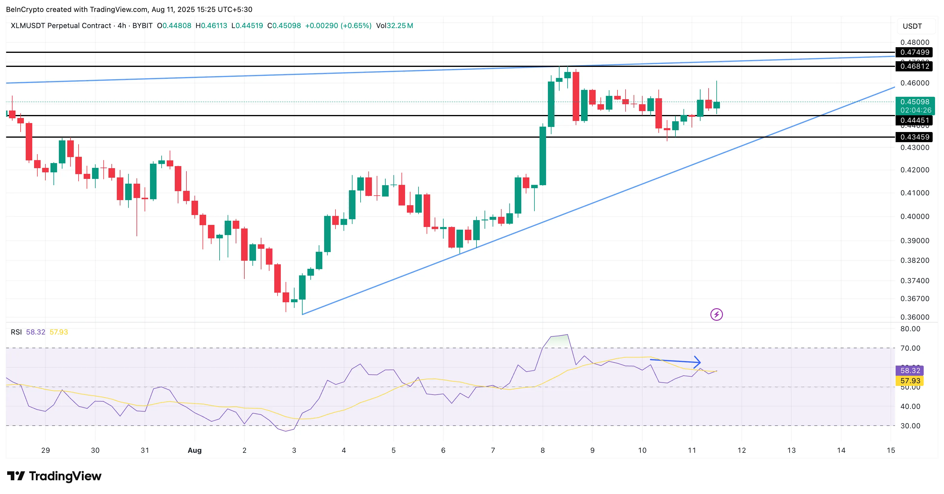Click the purple lightning bolt event icon
This screenshot has height=494, width=944.
[x=716, y=314]
